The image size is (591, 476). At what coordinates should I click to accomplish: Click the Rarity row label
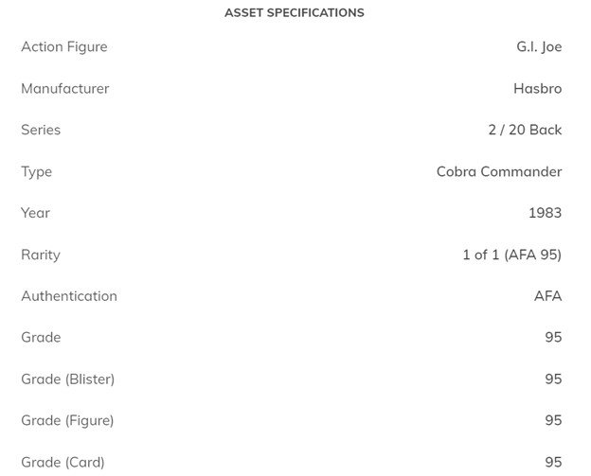(41, 255)
